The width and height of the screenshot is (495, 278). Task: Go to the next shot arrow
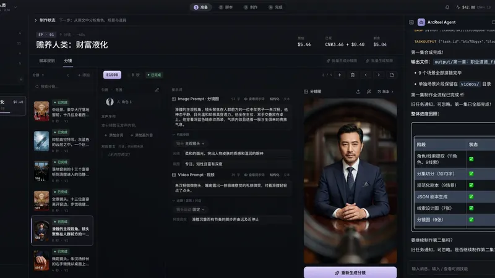(x=379, y=75)
